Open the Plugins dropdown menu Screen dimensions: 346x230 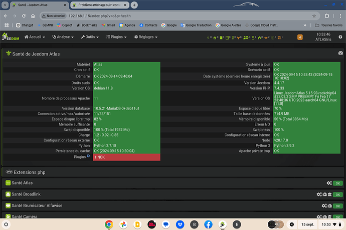coord(116,37)
